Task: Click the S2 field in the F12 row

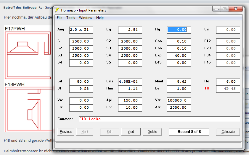Action: pos(130,42)
